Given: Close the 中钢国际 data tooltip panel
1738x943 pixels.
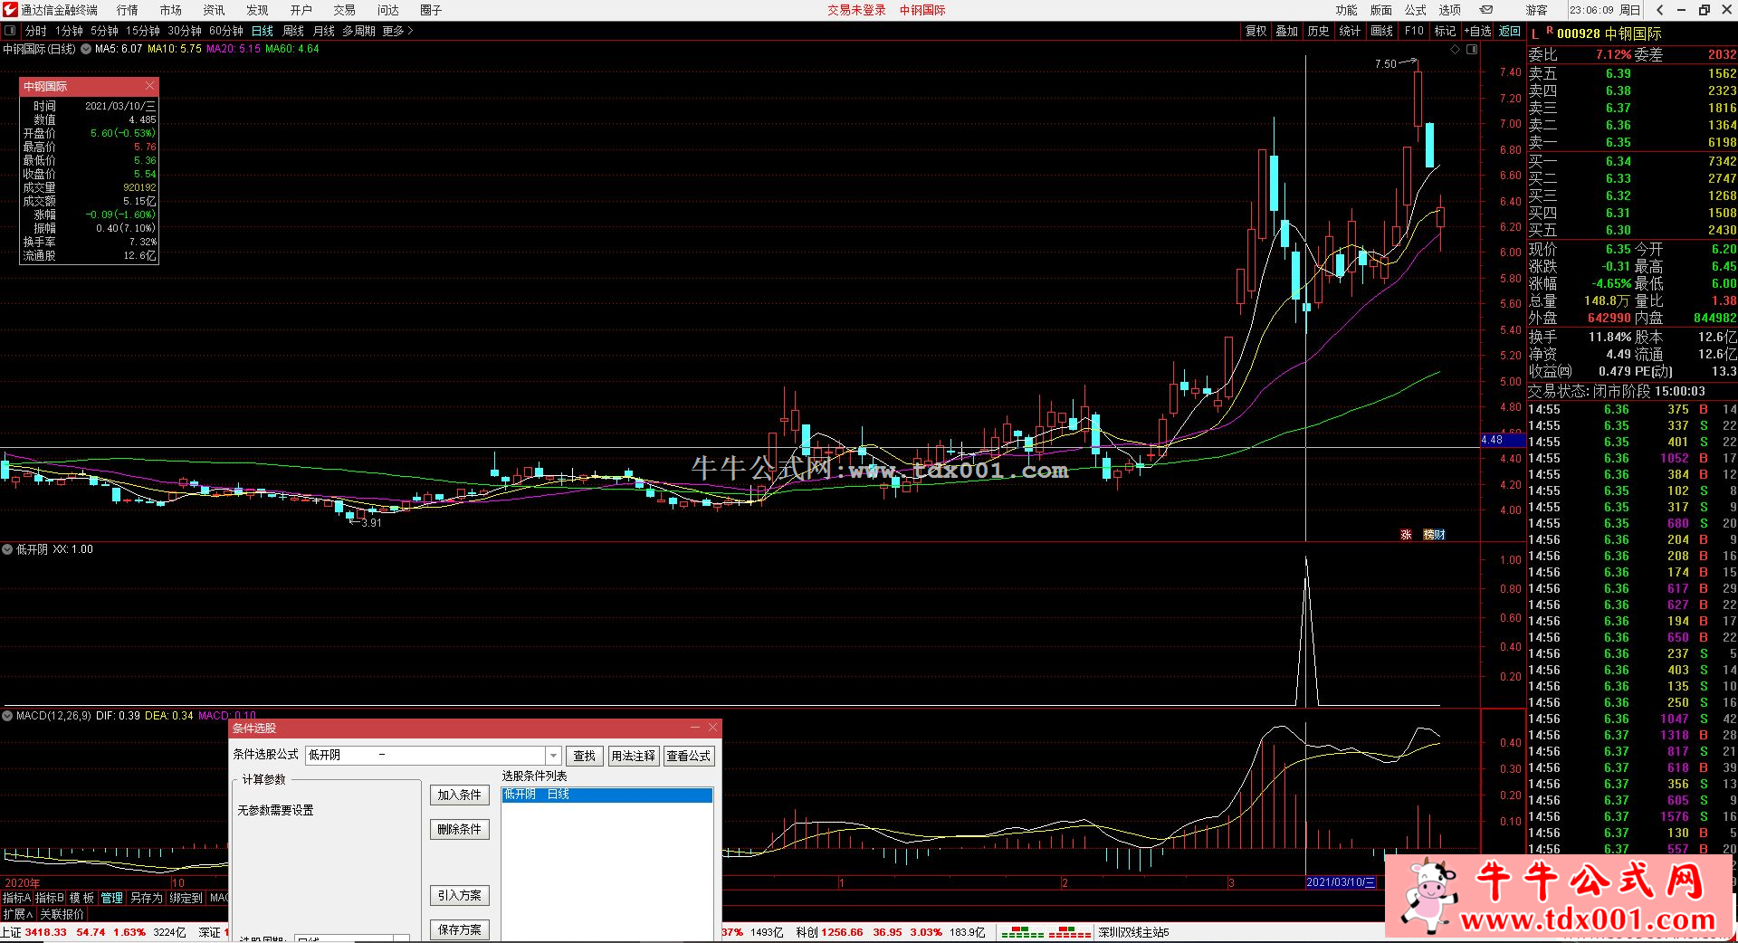Looking at the screenshot, I should 149,86.
